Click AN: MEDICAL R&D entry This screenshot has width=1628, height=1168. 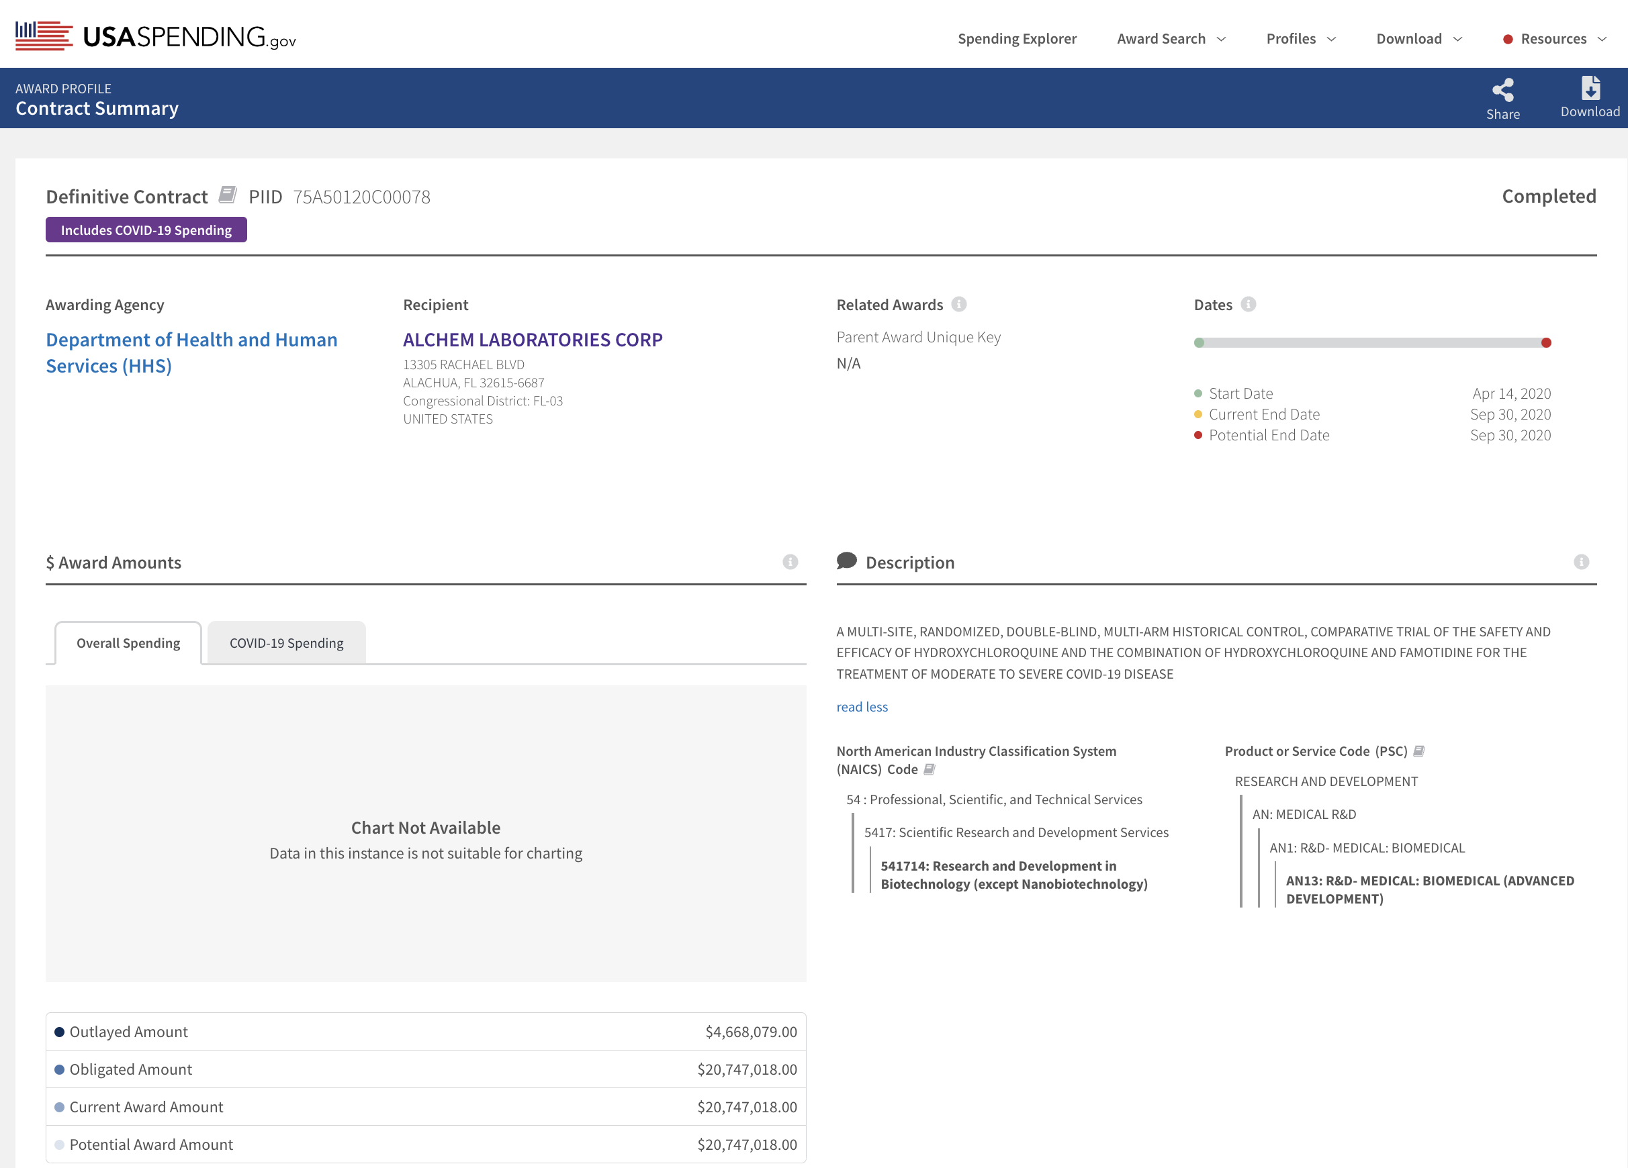(x=1304, y=814)
